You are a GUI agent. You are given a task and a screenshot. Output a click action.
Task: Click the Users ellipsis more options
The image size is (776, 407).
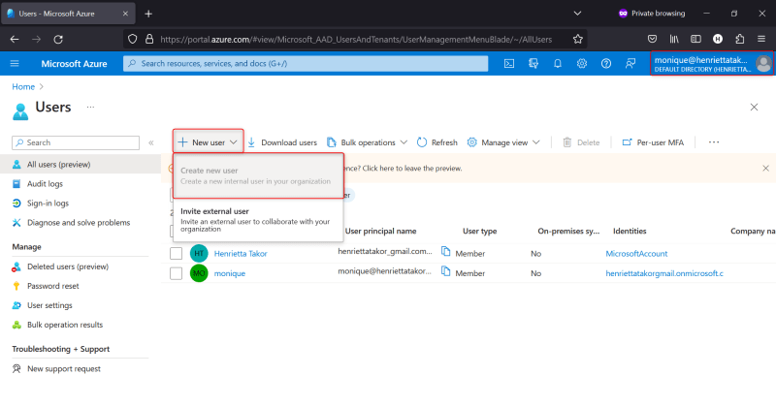pos(90,107)
